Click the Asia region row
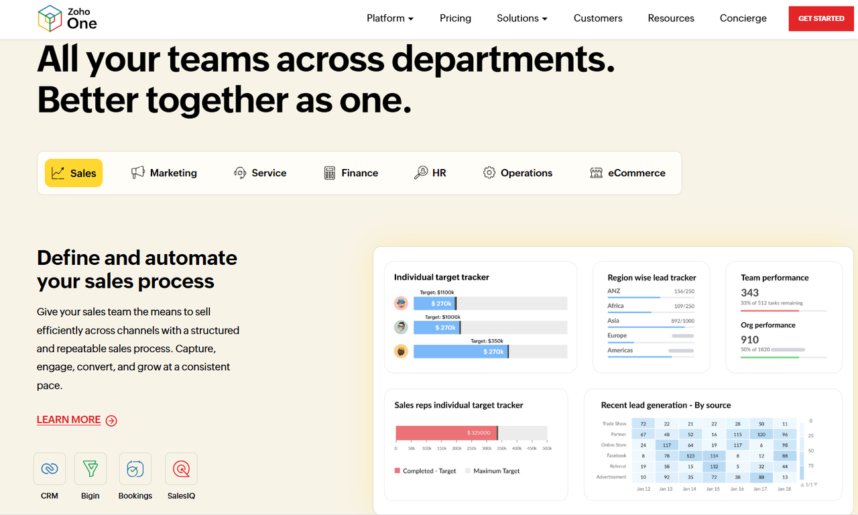The image size is (858, 515). tap(651, 323)
